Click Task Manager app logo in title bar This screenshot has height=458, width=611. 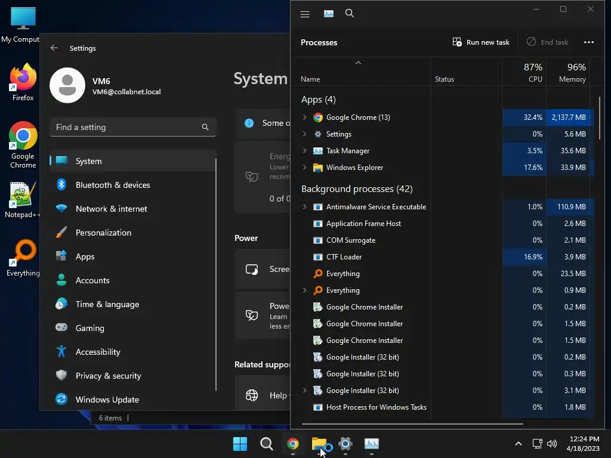coord(329,14)
